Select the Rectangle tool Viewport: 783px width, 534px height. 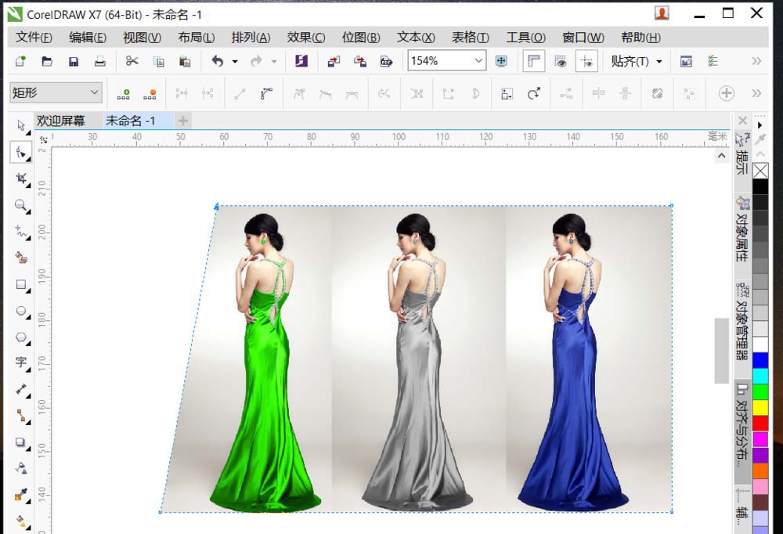[21, 285]
